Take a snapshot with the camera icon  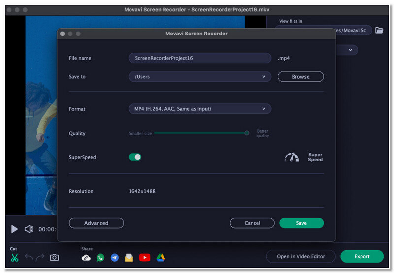pyautogui.click(x=54, y=257)
